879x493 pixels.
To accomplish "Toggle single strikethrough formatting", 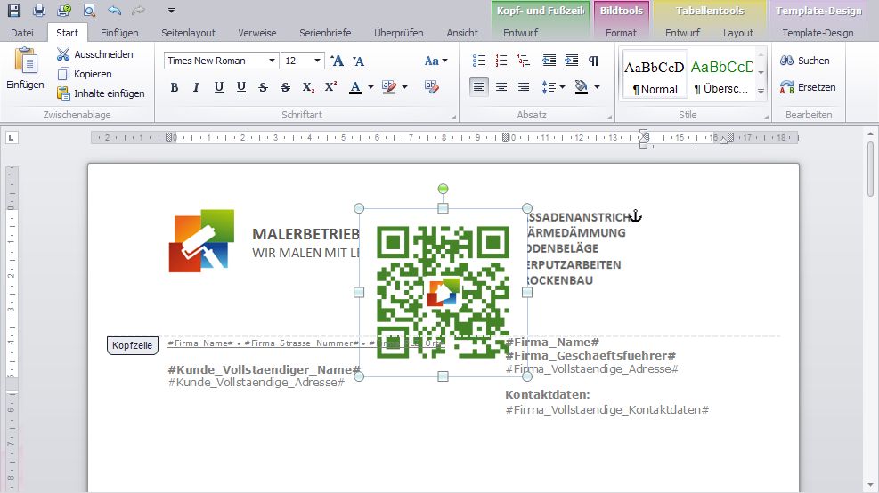I will [263, 87].
